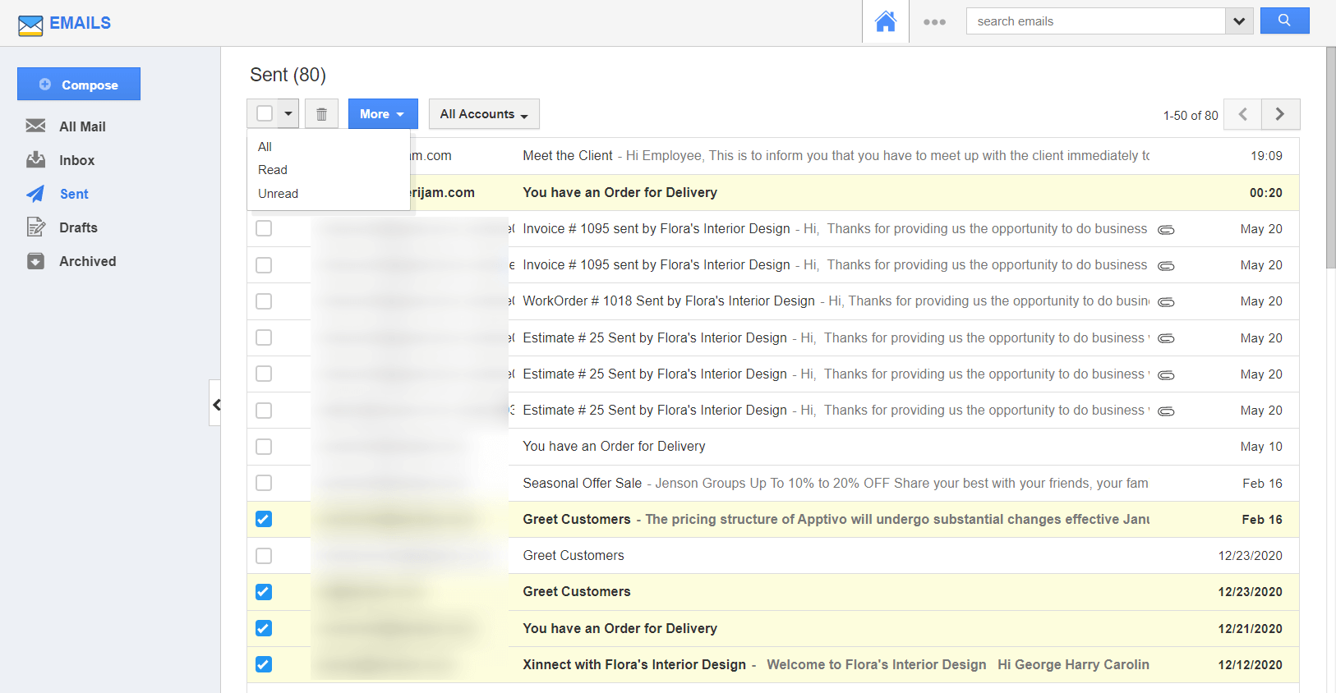The height and width of the screenshot is (693, 1336).
Task: Expand the search options dropdown arrow
Action: 1239,21
